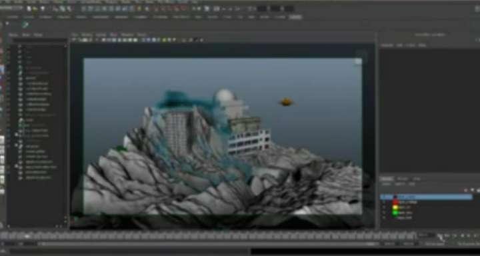Click the yellow Open Scene folder icon
480x256 pixels.
pyautogui.click(x=35, y=9)
